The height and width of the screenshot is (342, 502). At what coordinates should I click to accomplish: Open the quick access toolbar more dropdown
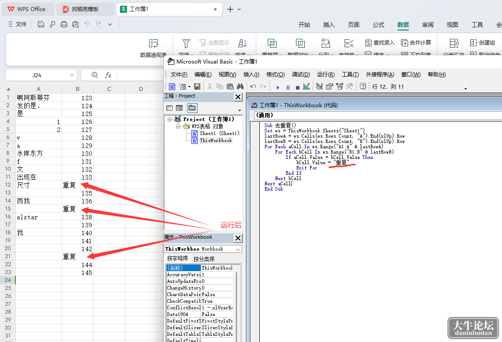click(110, 24)
